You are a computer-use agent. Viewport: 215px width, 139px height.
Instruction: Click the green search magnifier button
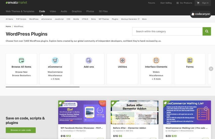click(207, 31)
